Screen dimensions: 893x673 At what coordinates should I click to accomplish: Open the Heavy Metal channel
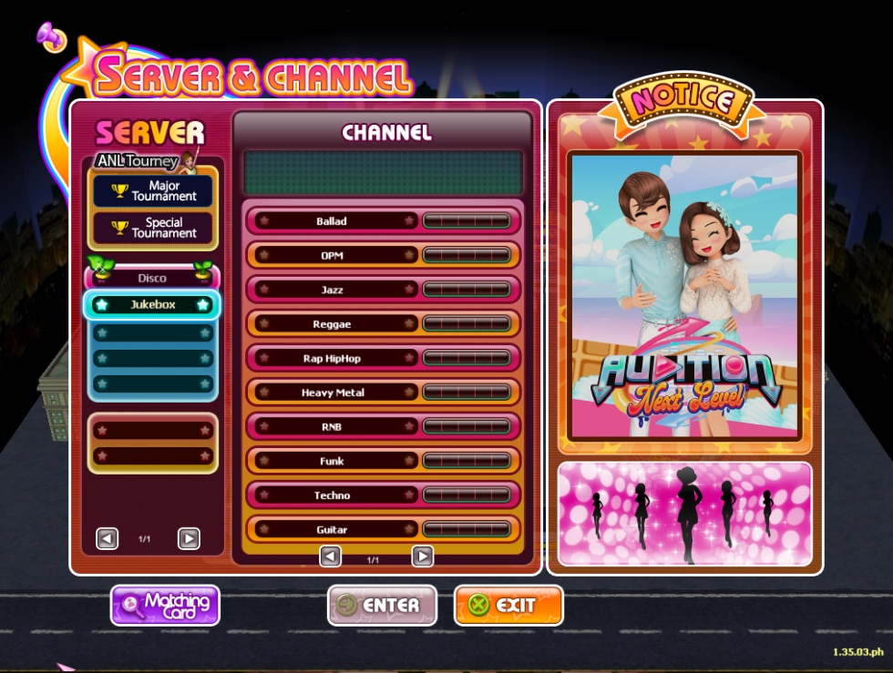coord(332,393)
